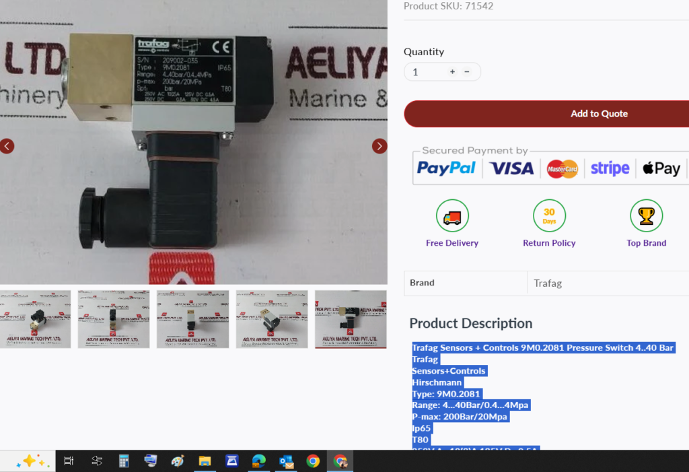This screenshot has height=472, width=689.
Task: Select the third product thumbnail image
Action: pyautogui.click(x=192, y=319)
